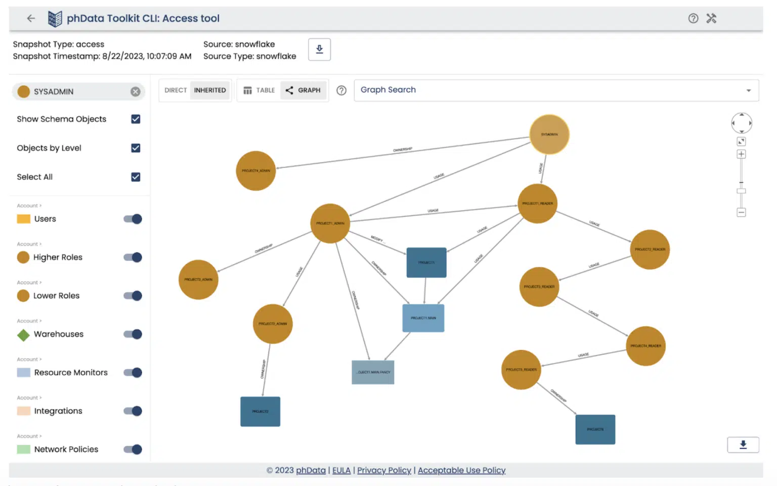Expand the Account section above Users

click(29, 205)
